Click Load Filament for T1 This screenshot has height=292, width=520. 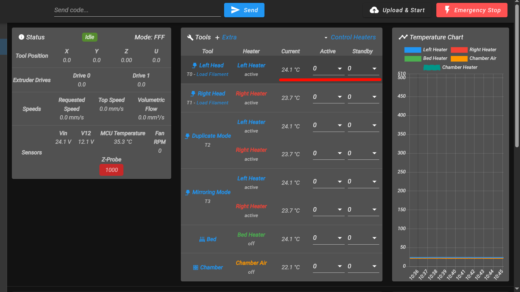pyautogui.click(x=213, y=103)
